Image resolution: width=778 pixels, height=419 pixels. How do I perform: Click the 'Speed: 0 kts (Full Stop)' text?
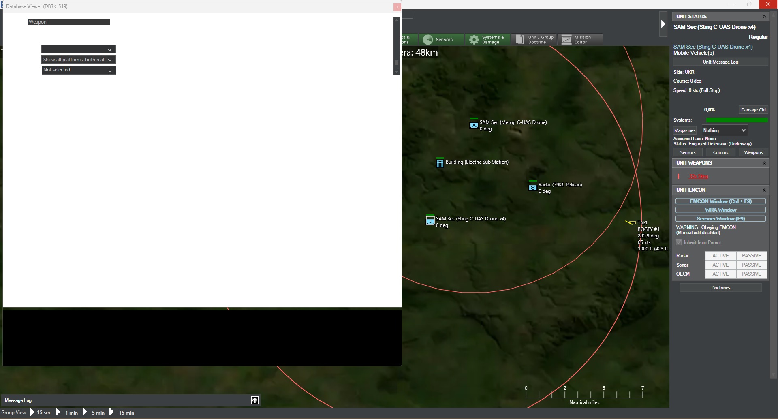(x=697, y=90)
